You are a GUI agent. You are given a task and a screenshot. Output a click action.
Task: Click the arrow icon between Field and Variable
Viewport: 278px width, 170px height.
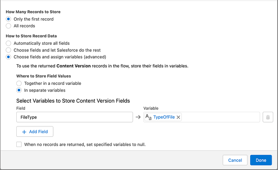pos(138,117)
